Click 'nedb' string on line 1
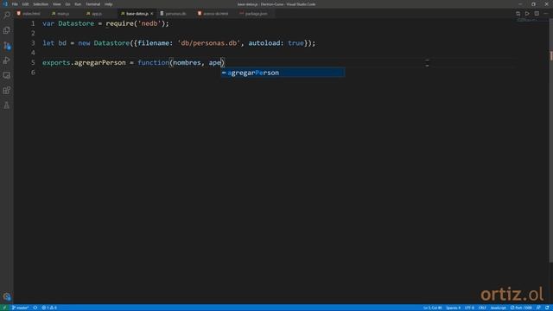 [149, 23]
